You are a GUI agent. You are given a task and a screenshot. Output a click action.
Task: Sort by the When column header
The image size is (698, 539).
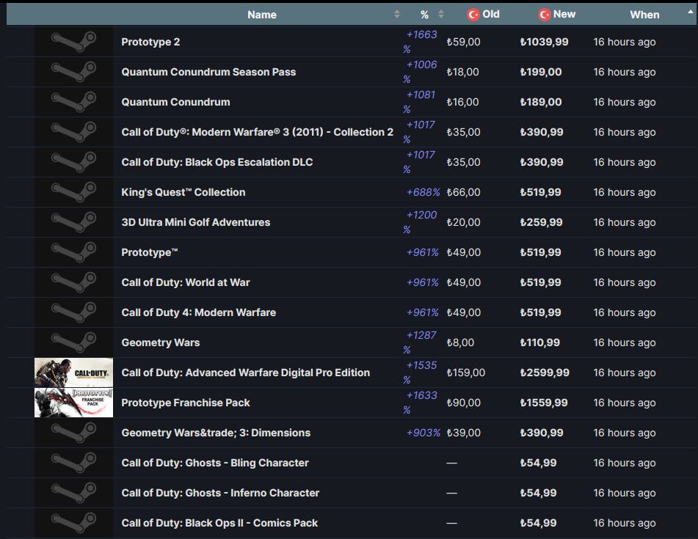click(x=644, y=15)
